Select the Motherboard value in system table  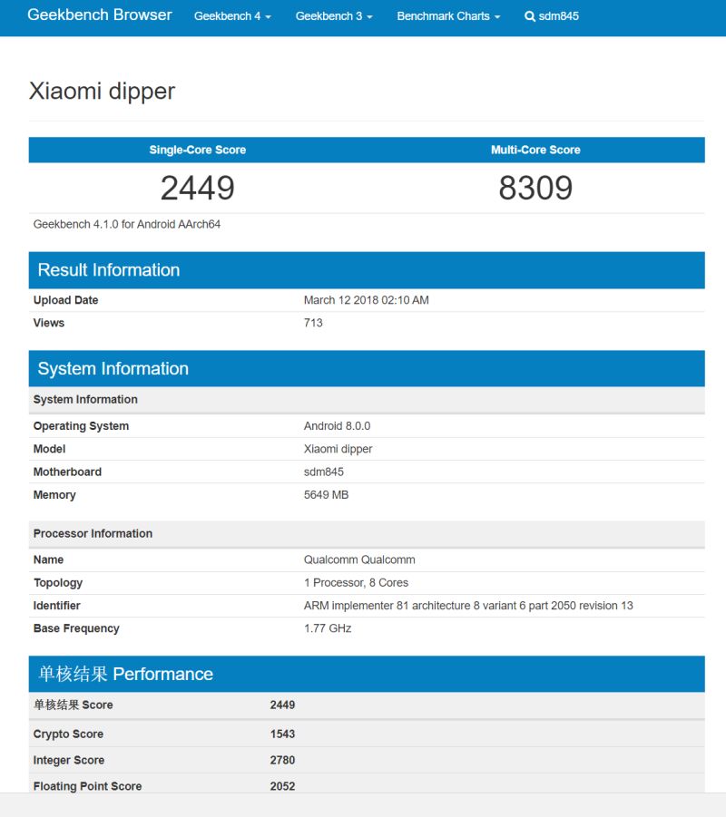tap(324, 472)
